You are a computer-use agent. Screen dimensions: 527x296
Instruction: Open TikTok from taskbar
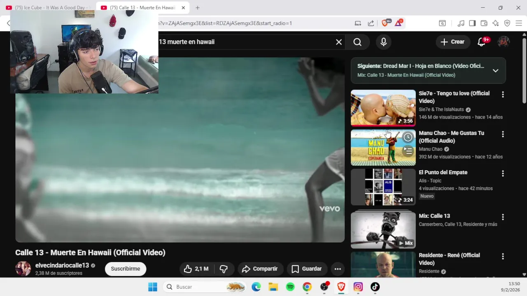point(375,287)
